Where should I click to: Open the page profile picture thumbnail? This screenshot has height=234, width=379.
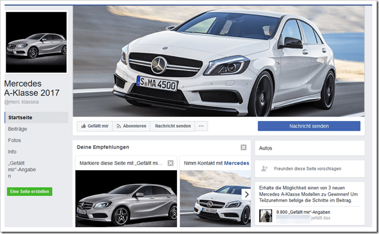tap(36, 42)
